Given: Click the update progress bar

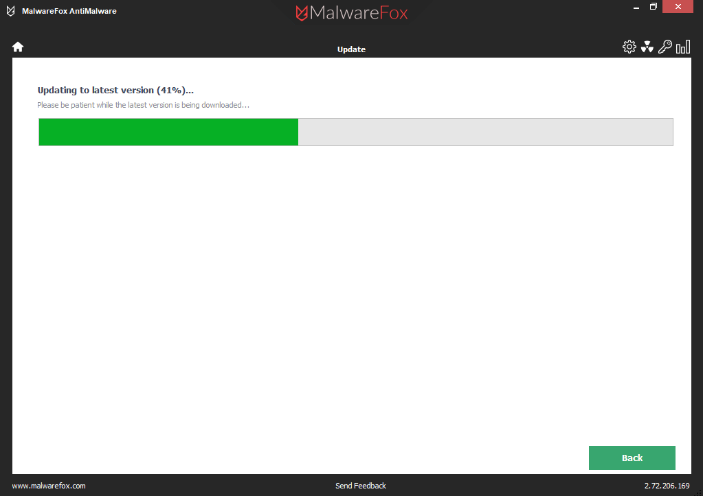Looking at the screenshot, I should [356, 132].
